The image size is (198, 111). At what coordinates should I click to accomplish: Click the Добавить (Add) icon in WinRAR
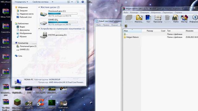pos(129,18)
